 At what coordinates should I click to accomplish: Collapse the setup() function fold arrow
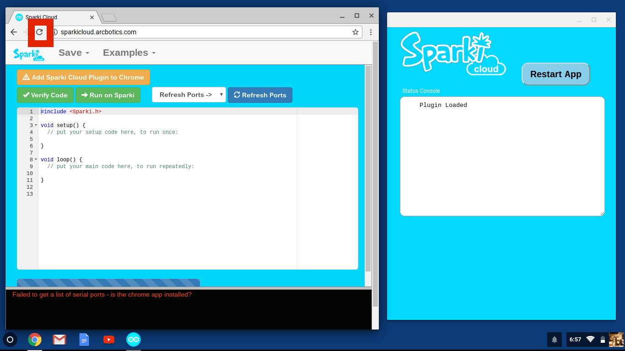pos(36,125)
